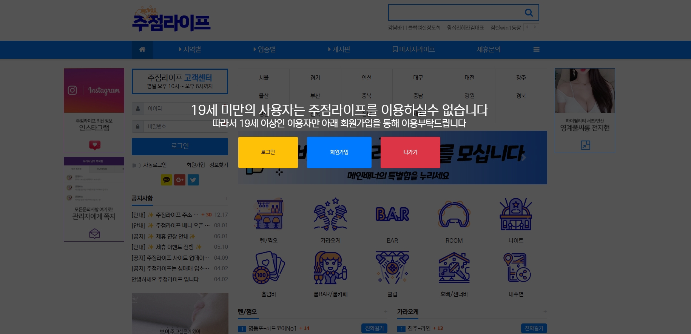
Task: Open the 내주변 location icon
Action: coord(517,268)
